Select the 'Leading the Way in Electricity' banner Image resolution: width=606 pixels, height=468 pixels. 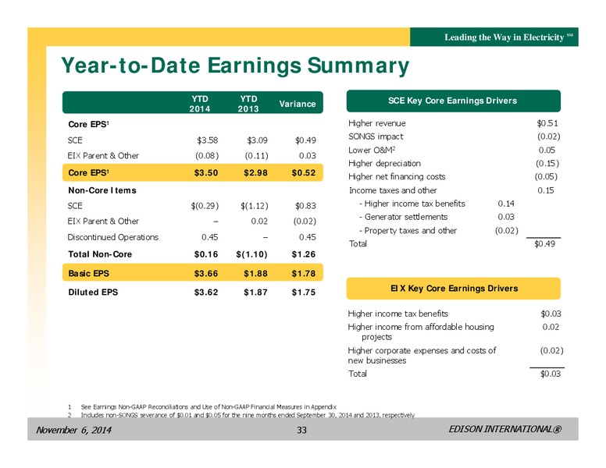(494, 37)
